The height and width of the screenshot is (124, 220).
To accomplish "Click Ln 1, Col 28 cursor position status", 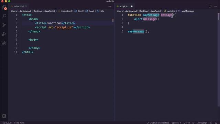I will [158, 123].
